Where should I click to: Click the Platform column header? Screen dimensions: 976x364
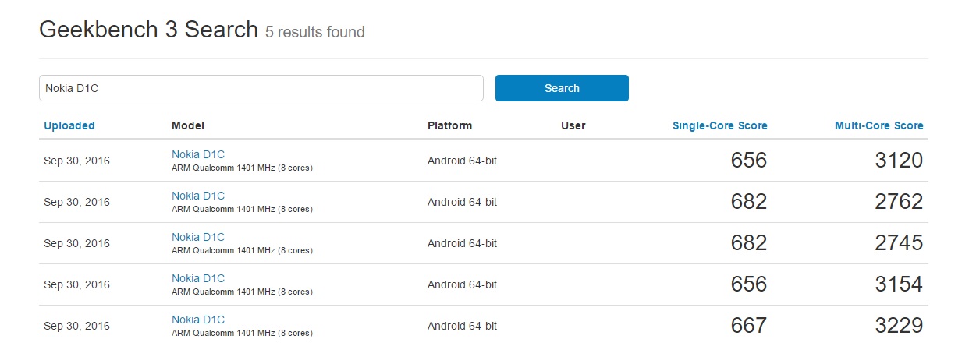click(x=449, y=125)
